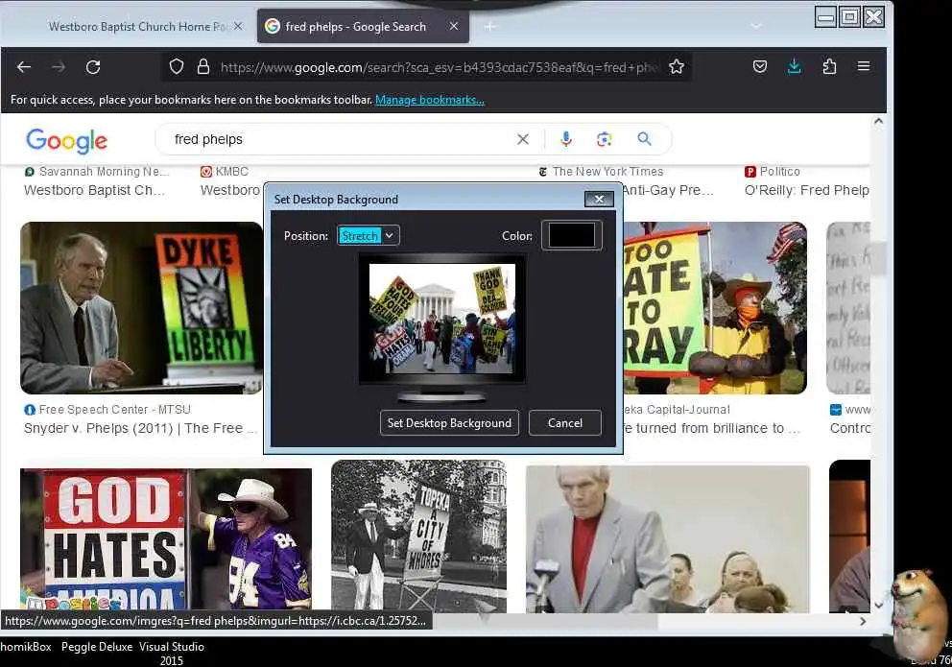Open the Snyder v. Phelps (2011) result
The image size is (952, 667).
[140, 428]
